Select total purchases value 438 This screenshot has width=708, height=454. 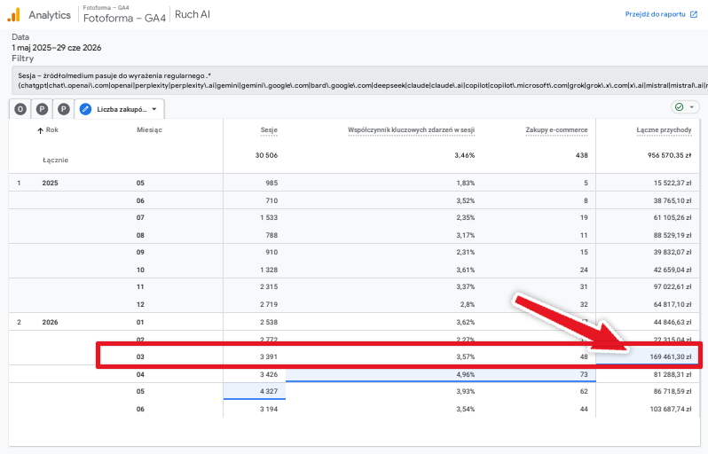click(x=582, y=155)
